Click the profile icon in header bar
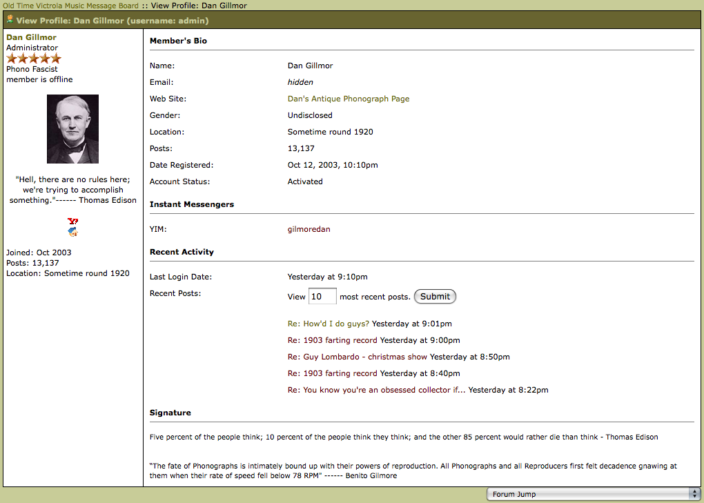This screenshot has width=704, height=503. tap(10, 20)
